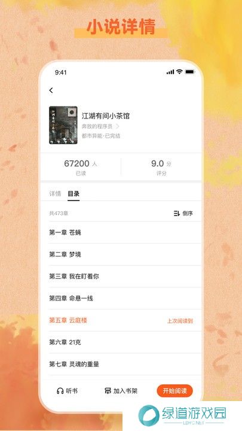Expand the author chevron next to 奔放的程序员
242x431 pixels.
(118, 126)
